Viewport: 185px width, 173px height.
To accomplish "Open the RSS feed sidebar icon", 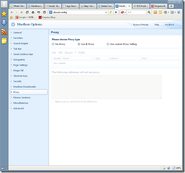I will tap(4, 32).
